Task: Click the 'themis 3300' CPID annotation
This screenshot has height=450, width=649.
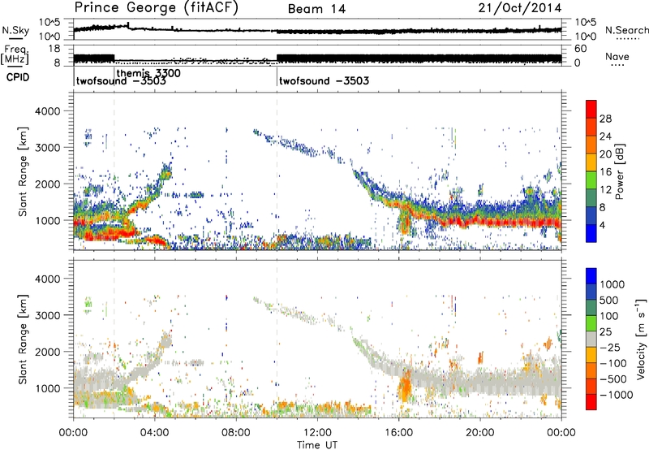Action: [x=148, y=73]
